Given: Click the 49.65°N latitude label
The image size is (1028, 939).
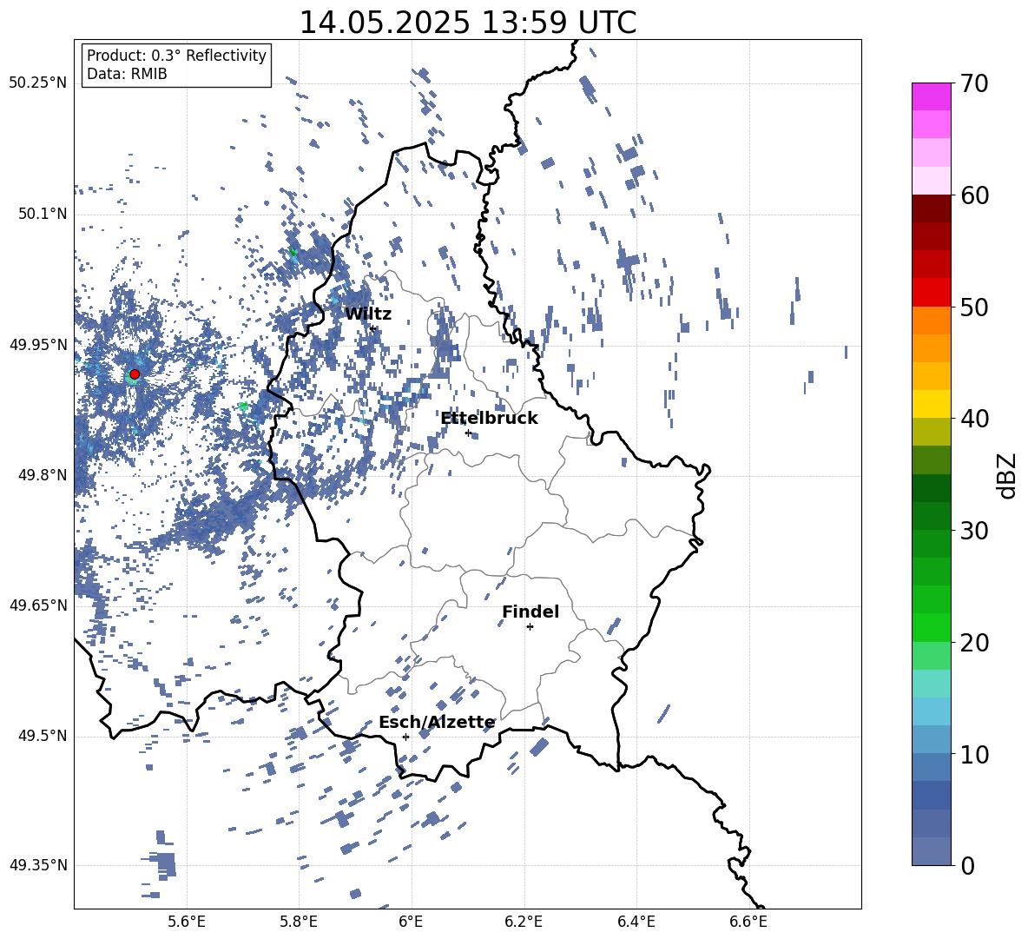Looking at the screenshot, I should click(x=38, y=605).
